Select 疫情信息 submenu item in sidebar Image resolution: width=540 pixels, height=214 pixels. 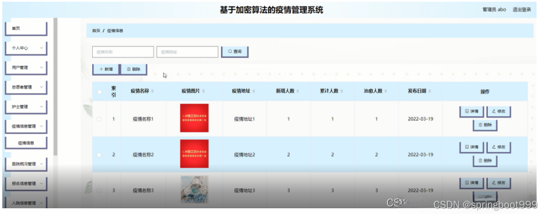[x=26, y=143]
